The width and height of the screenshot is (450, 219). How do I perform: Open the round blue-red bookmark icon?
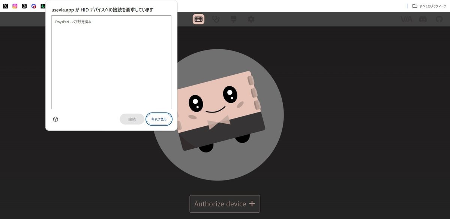click(x=34, y=6)
